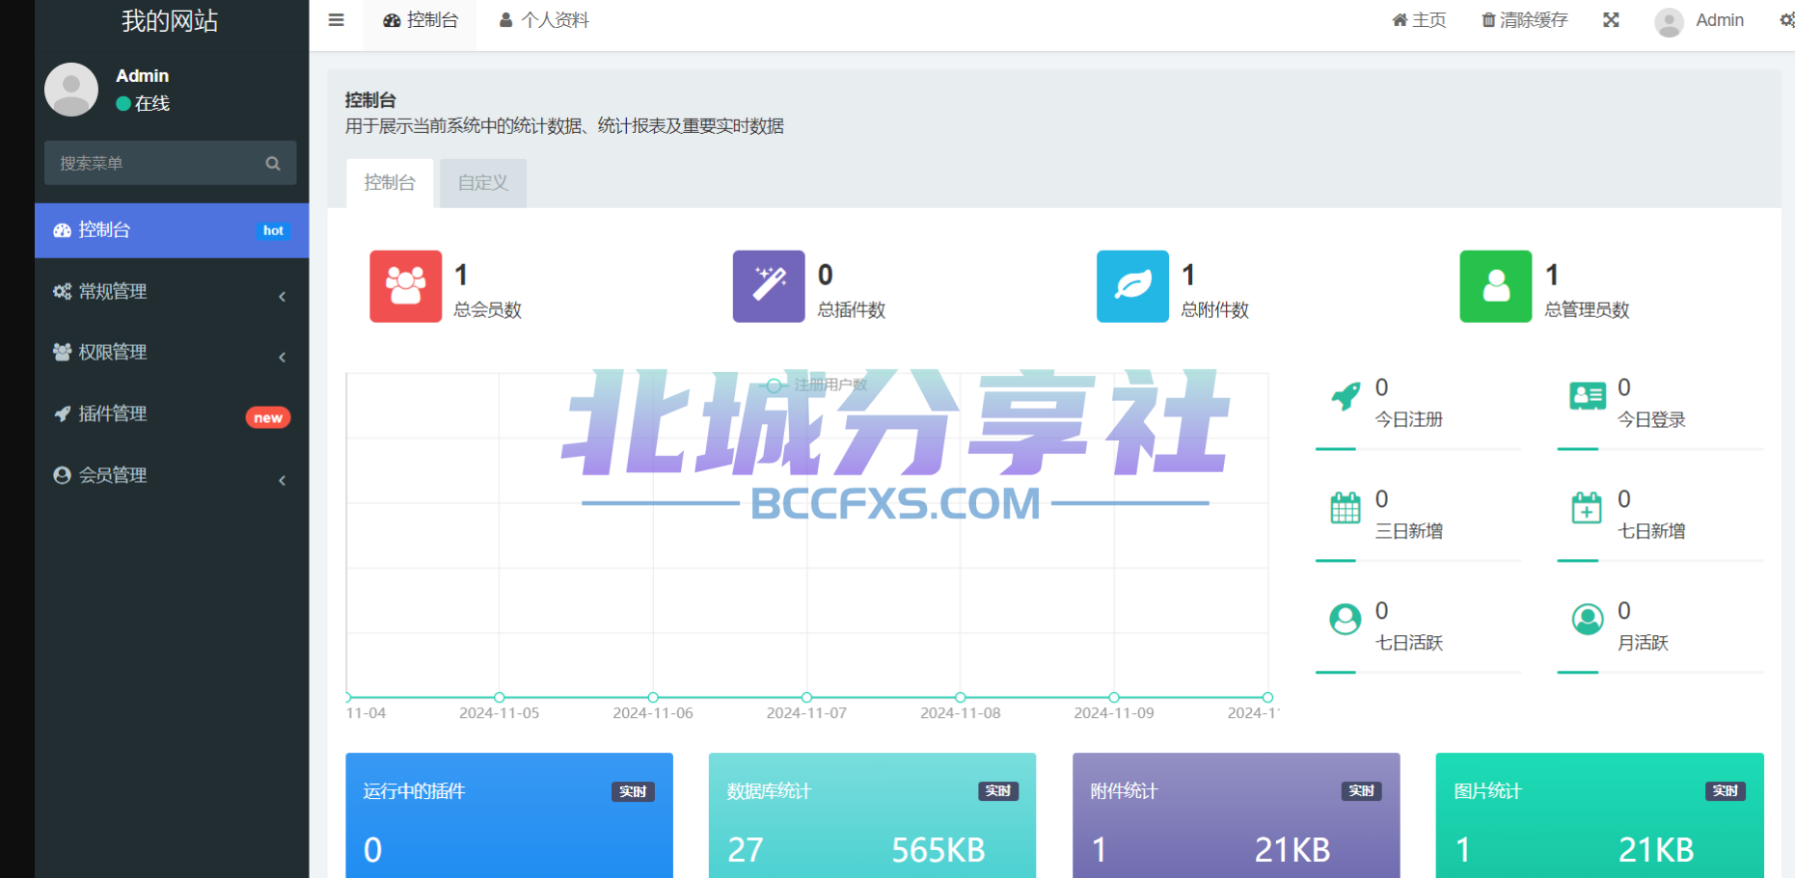Click the green 总管理员数 user icon
The image size is (1795, 878).
1496,286
